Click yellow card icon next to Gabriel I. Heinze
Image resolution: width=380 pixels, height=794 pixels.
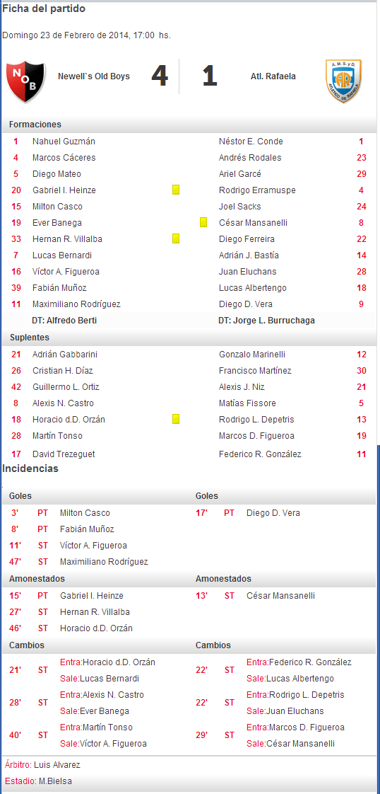tap(176, 190)
